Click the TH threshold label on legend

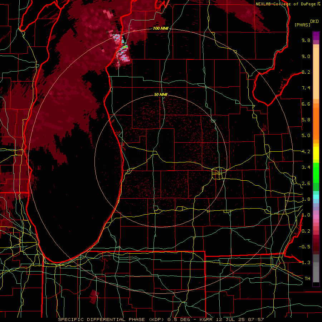(307, 279)
